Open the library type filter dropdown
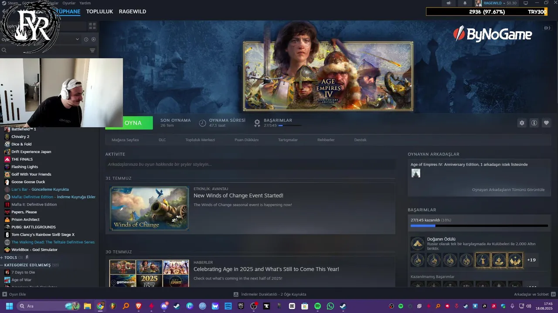Viewport: 558px width, 313px height. pyautogui.click(x=77, y=39)
